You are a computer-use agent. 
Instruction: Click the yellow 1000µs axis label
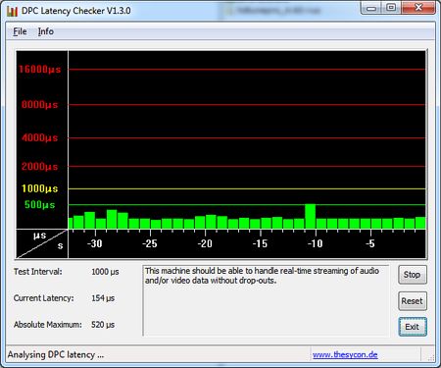(39, 188)
